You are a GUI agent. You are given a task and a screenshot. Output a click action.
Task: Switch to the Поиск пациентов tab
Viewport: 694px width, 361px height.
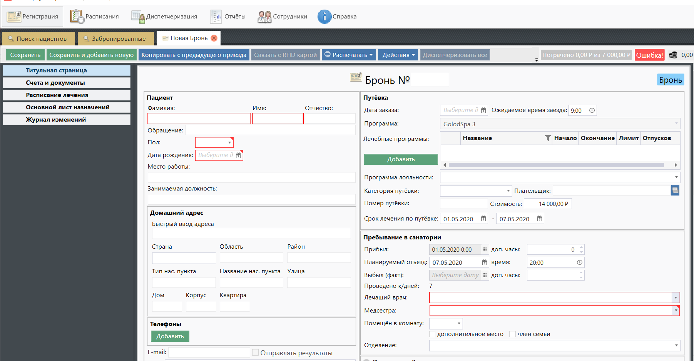click(x=38, y=39)
